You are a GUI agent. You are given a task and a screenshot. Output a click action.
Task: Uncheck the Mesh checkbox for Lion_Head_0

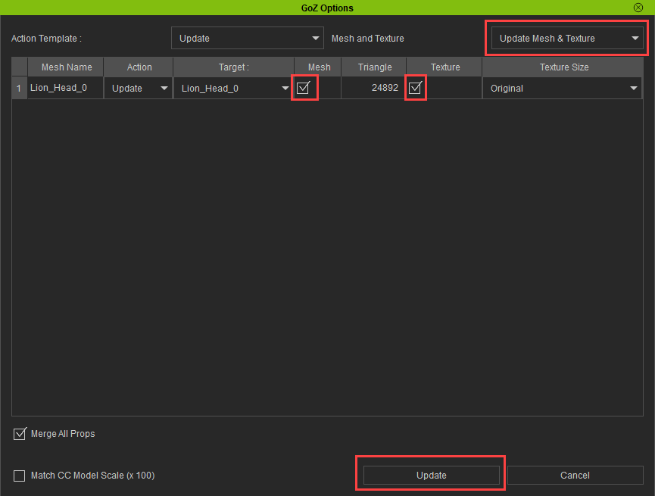tap(304, 88)
